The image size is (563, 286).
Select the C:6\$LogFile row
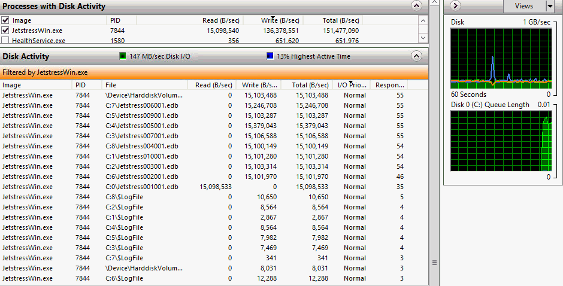pos(214,278)
